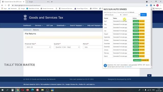
Task: Open Windows taskbar search
Action: (7, 90)
